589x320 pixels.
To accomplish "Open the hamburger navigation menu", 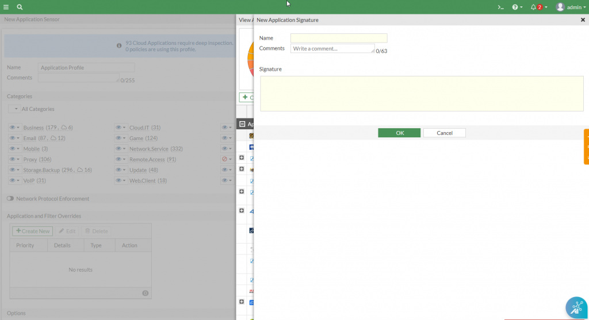I will coord(6,7).
